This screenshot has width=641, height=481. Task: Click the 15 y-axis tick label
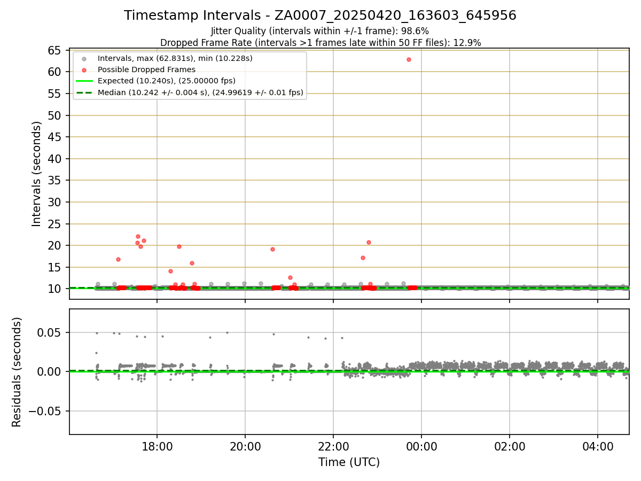tap(54, 268)
